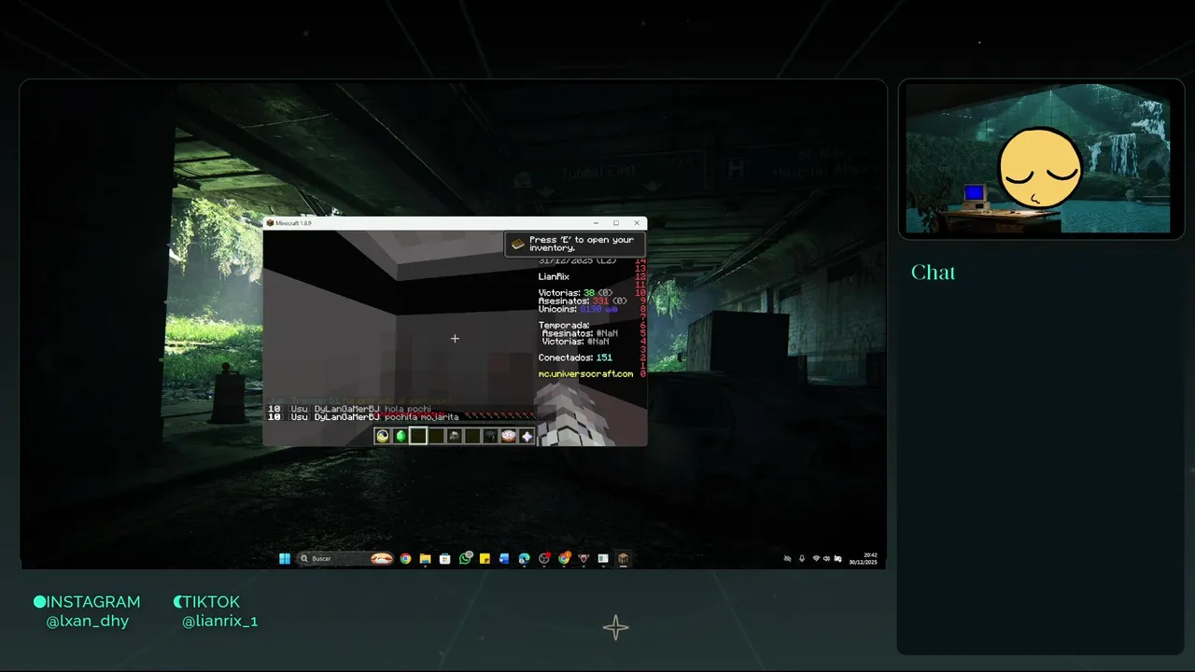Maximize the Minecraft window
1195x672 pixels.
tap(615, 223)
